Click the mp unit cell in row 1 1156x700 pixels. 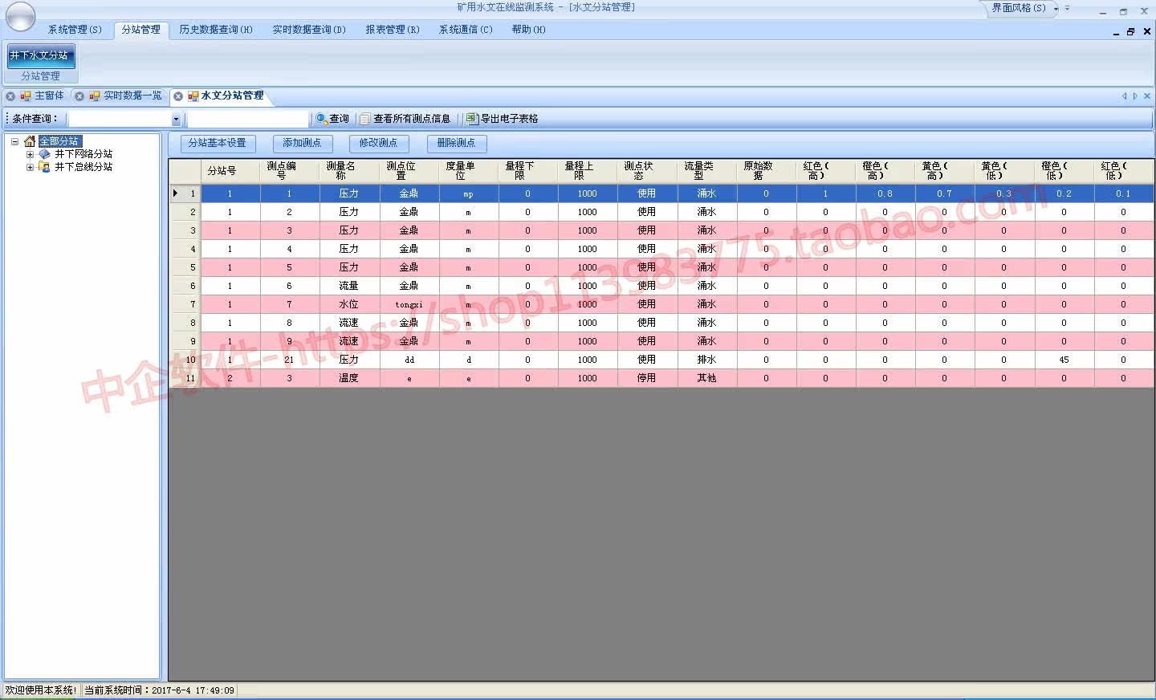click(x=469, y=193)
